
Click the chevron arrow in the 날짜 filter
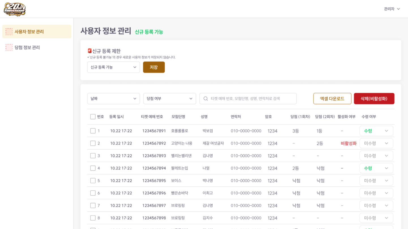click(x=135, y=99)
